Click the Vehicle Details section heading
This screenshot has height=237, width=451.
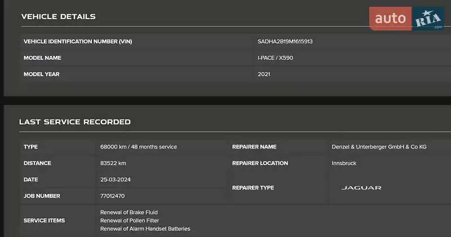(58, 16)
